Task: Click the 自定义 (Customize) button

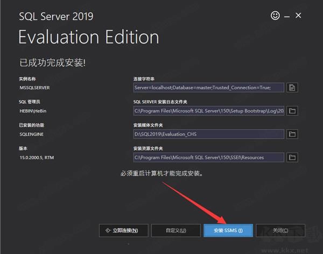Action: (x=175, y=230)
